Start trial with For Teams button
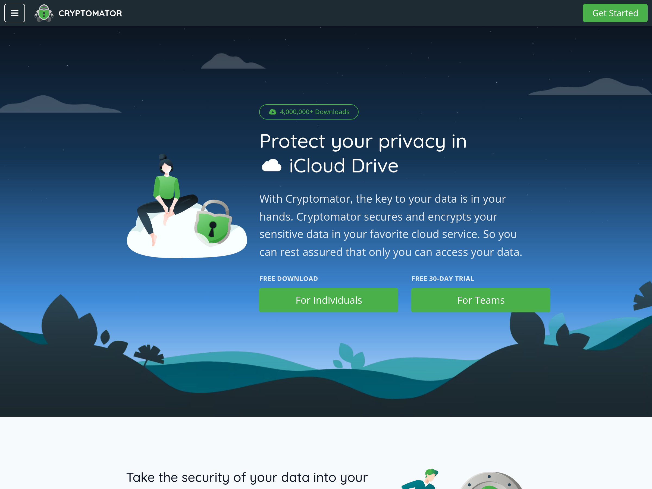The image size is (652, 489). tap(481, 300)
